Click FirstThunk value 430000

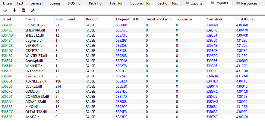(242, 102)
